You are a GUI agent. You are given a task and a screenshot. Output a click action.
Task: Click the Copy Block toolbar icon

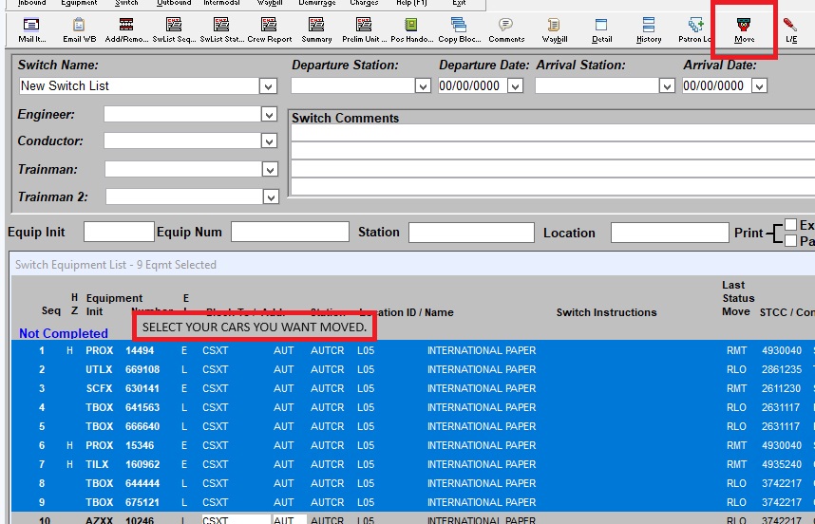[x=459, y=30]
